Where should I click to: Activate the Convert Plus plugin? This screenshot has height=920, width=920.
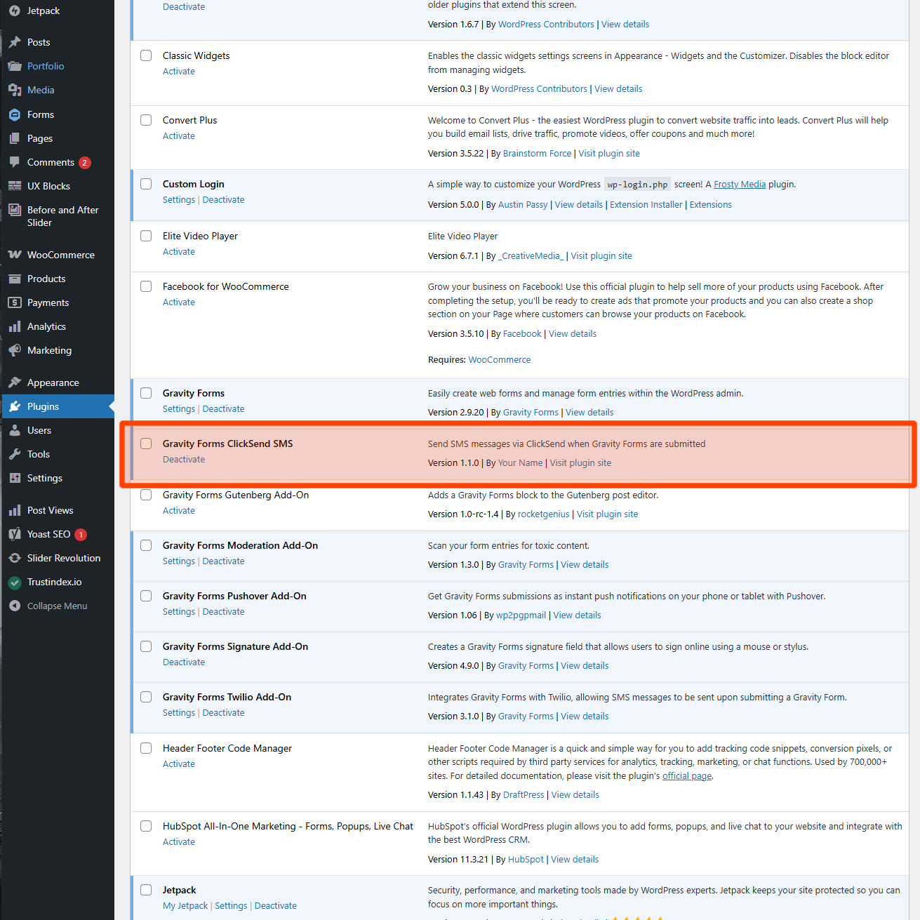179,136
